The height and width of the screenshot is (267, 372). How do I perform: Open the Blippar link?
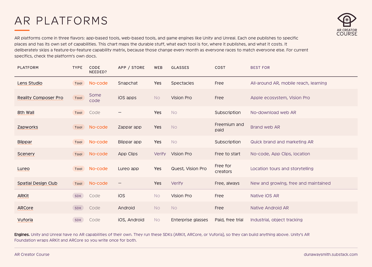[25, 142]
